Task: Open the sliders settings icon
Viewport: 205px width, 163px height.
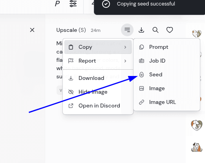Action: click(73, 4)
